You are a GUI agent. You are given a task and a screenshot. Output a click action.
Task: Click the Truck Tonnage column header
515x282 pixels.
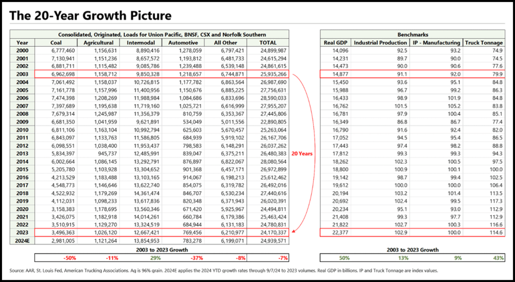484,43
